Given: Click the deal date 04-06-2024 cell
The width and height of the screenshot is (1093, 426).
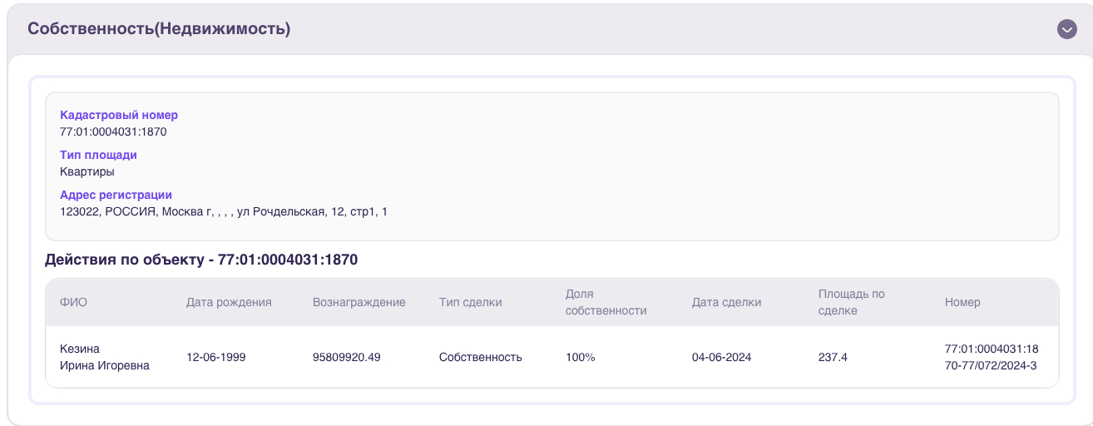Looking at the screenshot, I should pyautogui.click(x=722, y=357).
